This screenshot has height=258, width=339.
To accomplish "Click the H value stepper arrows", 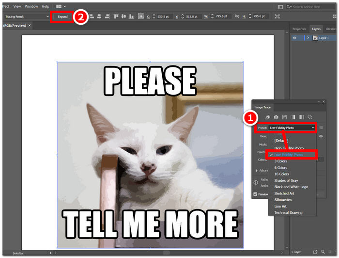I will click(250, 16).
